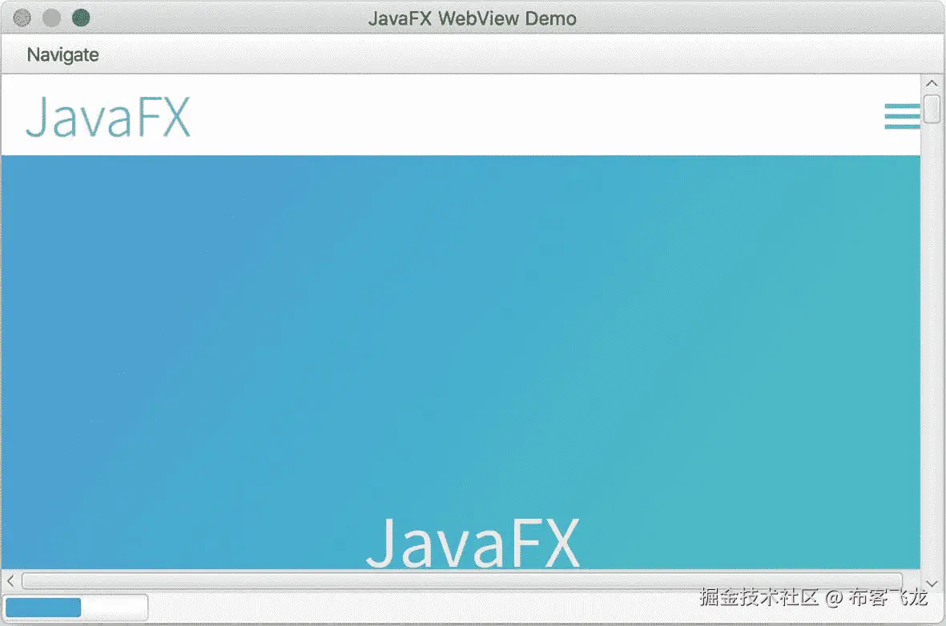Click the scroll-up arrow on vertical scrollbar
946x626 pixels.
pyautogui.click(x=932, y=82)
